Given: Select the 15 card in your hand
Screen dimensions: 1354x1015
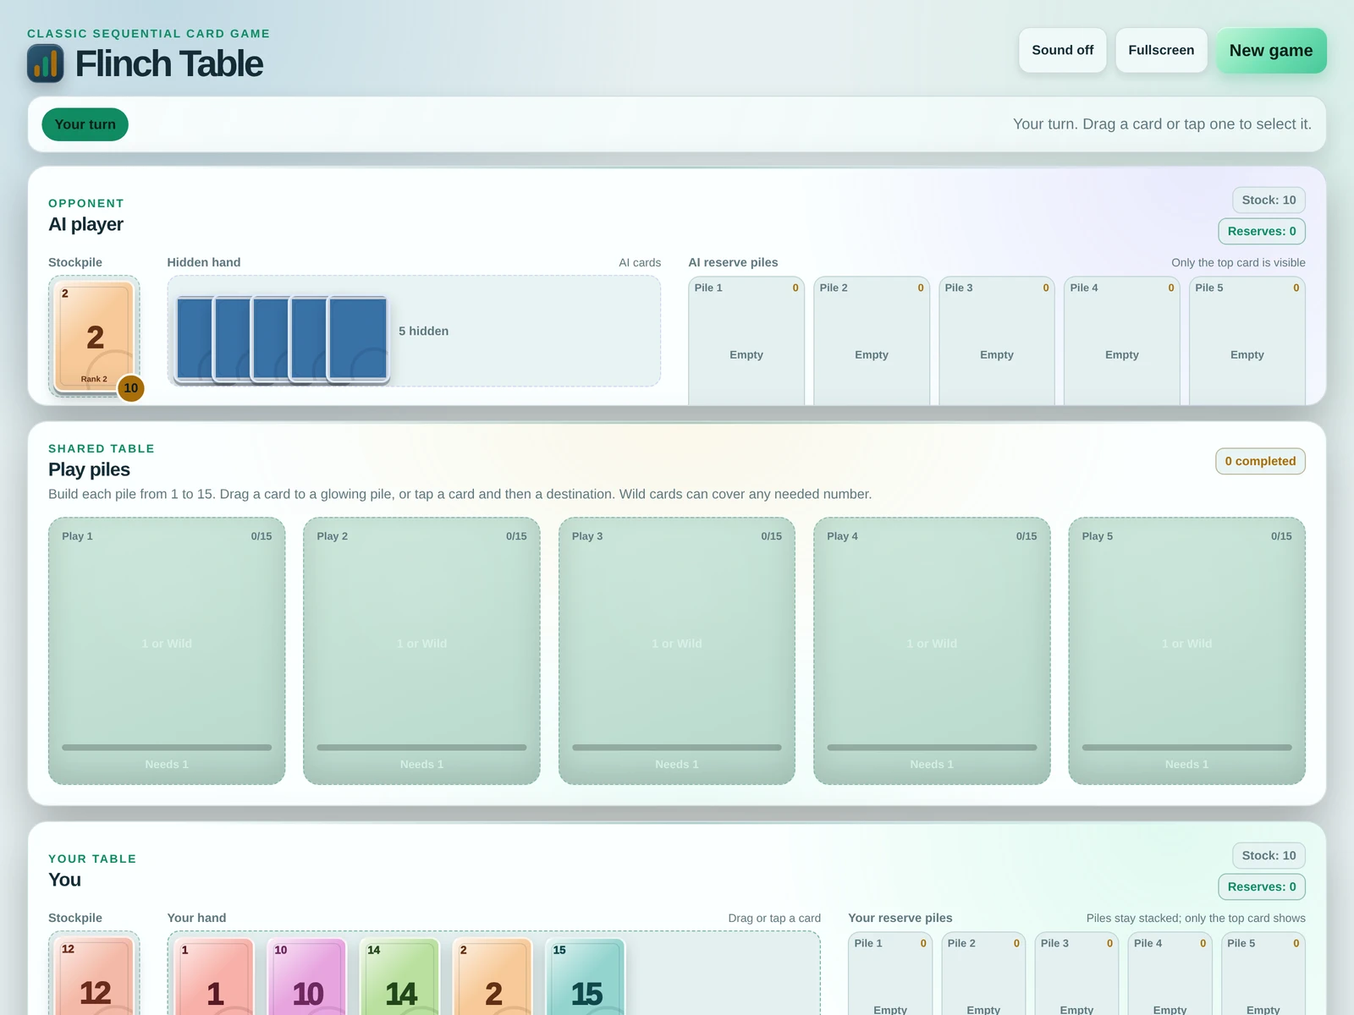Looking at the screenshot, I should click(586, 977).
